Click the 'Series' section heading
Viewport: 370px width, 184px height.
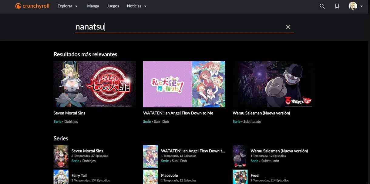[x=61, y=138]
